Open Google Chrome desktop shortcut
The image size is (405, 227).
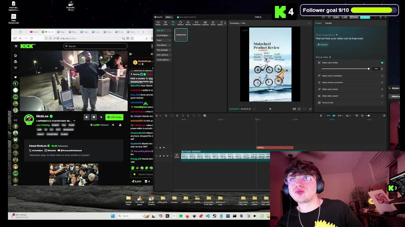coord(151,200)
